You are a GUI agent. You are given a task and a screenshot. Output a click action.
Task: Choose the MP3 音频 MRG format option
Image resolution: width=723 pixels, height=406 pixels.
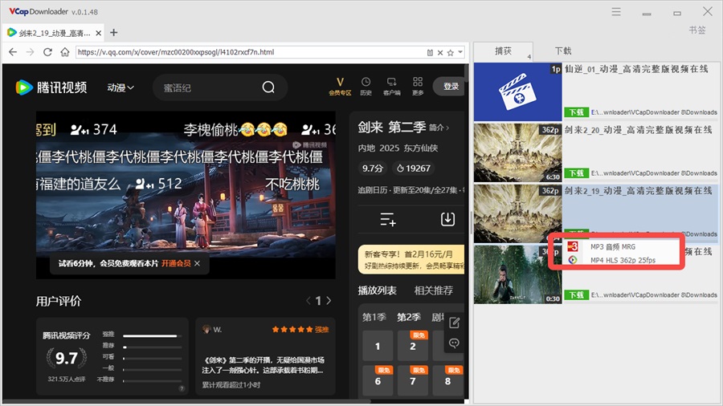tap(615, 247)
